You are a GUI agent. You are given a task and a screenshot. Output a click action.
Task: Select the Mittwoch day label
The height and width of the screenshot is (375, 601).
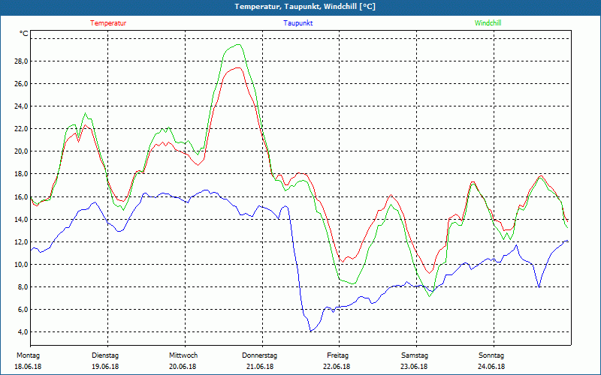(183, 355)
